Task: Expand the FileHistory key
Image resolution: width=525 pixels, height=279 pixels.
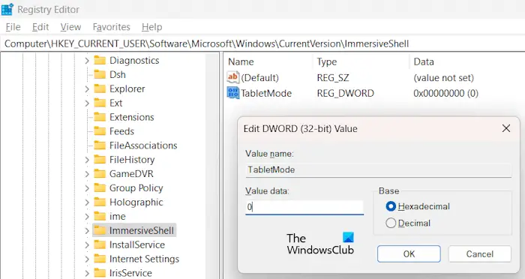Action: pyautogui.click(x=87, y=160)
